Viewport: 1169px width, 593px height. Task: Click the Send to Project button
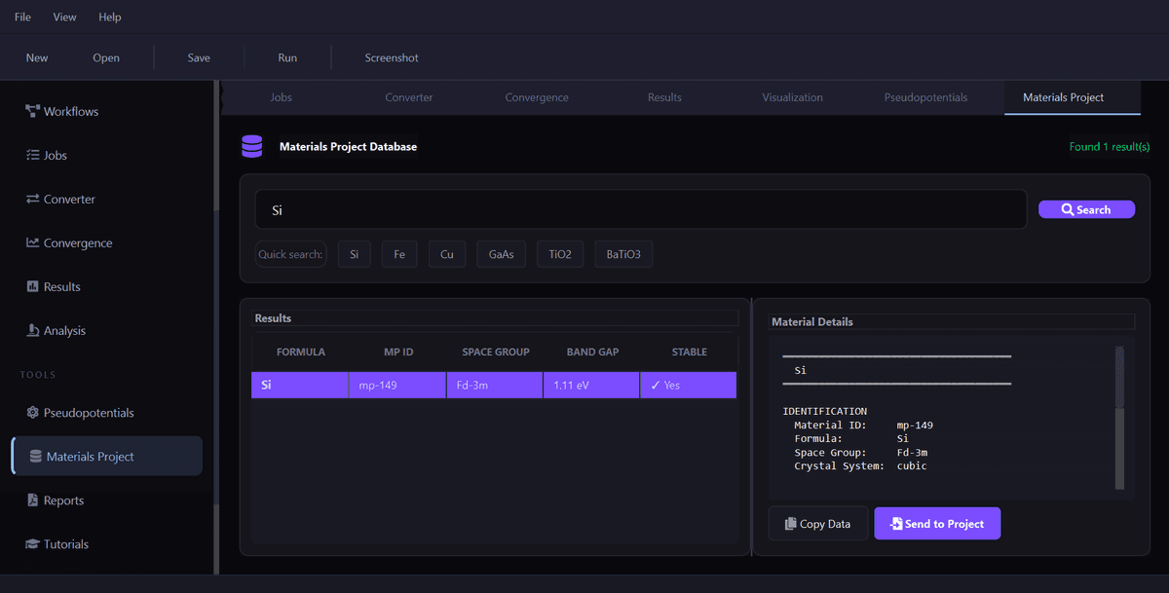click(937, 524)
